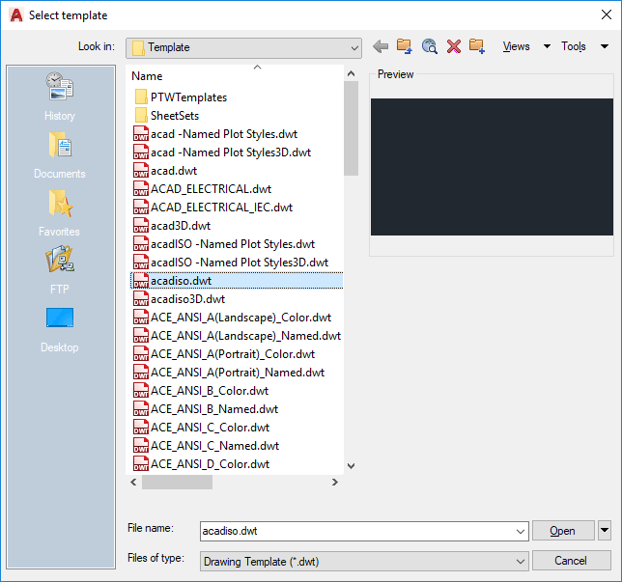This screenshot has width=622, height=582.
Task: Go back using the Back arrow icon
Action: [381, 46]
